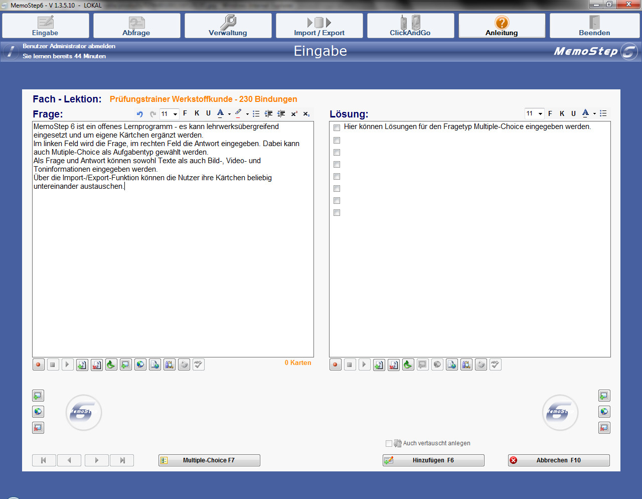Apply superscript in the Frage toolbar
642x499 pixels.
294,114
